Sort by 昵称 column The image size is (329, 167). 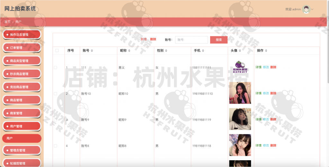(x=129, y=50)
